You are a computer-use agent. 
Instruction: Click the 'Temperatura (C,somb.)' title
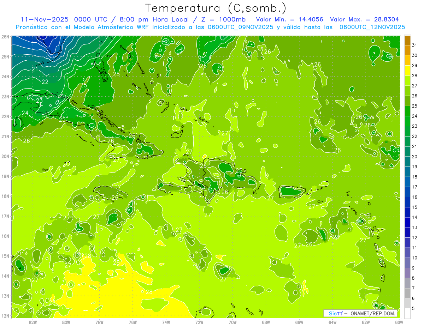tap(216, 8)
